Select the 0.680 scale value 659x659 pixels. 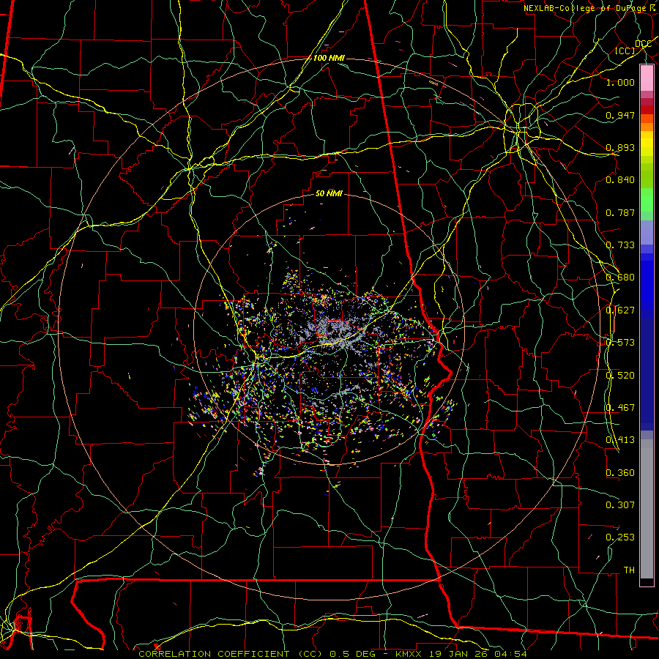click(620, 278)
